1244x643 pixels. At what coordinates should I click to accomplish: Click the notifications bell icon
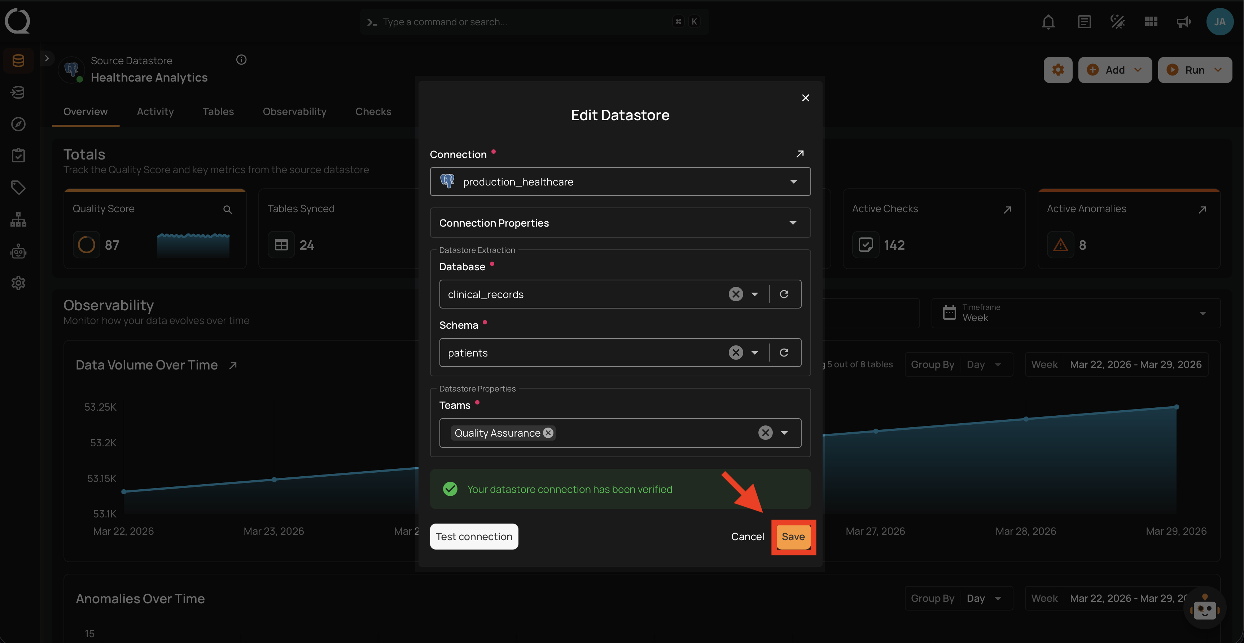[x=1048, y=22]
